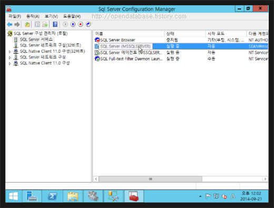Open the 동작(A) menu
Screen dimensions: 274x208
click(33, 16)
